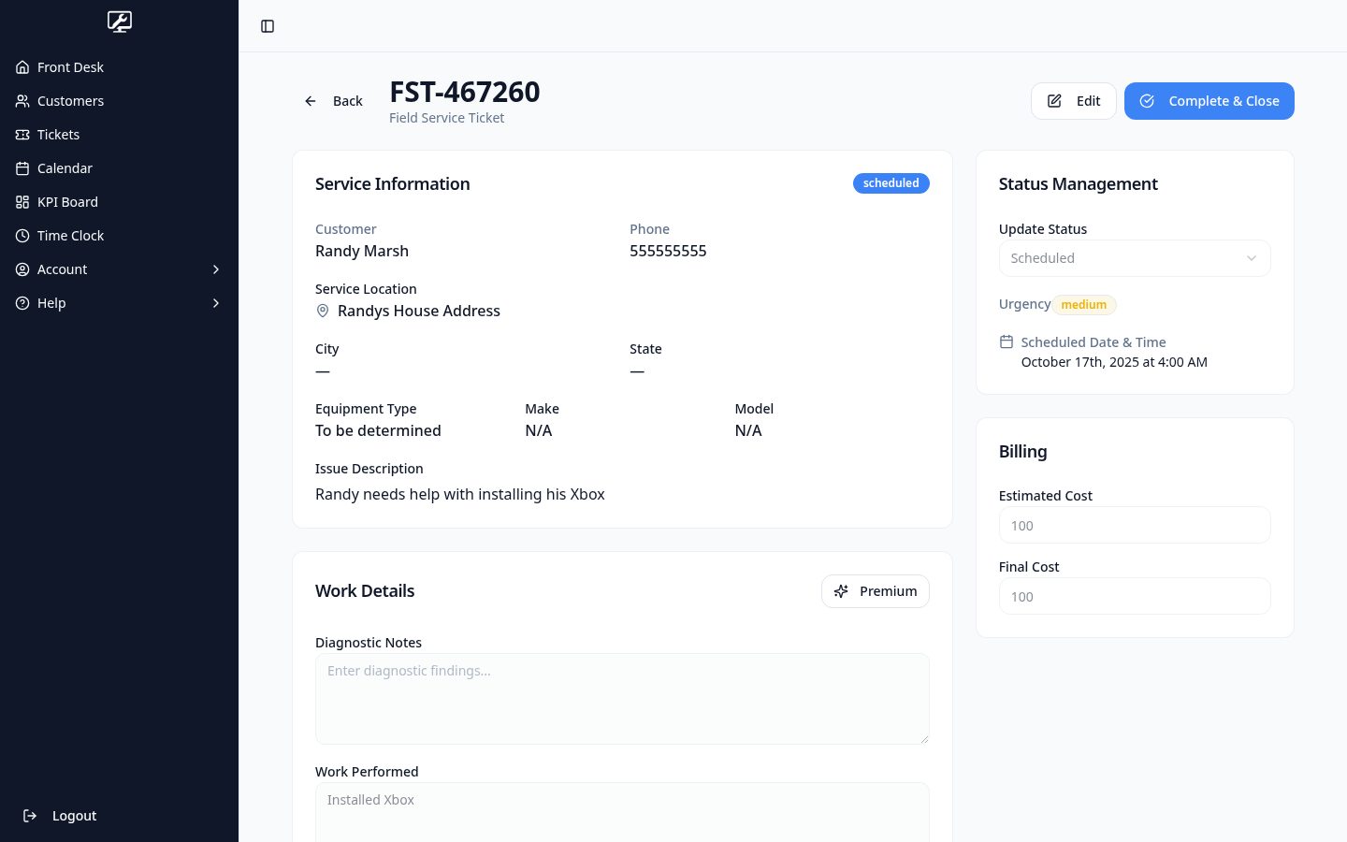Screen dimensions: 1347x842
Task: Click the Time Clock icon
Action: click(22, 236)
